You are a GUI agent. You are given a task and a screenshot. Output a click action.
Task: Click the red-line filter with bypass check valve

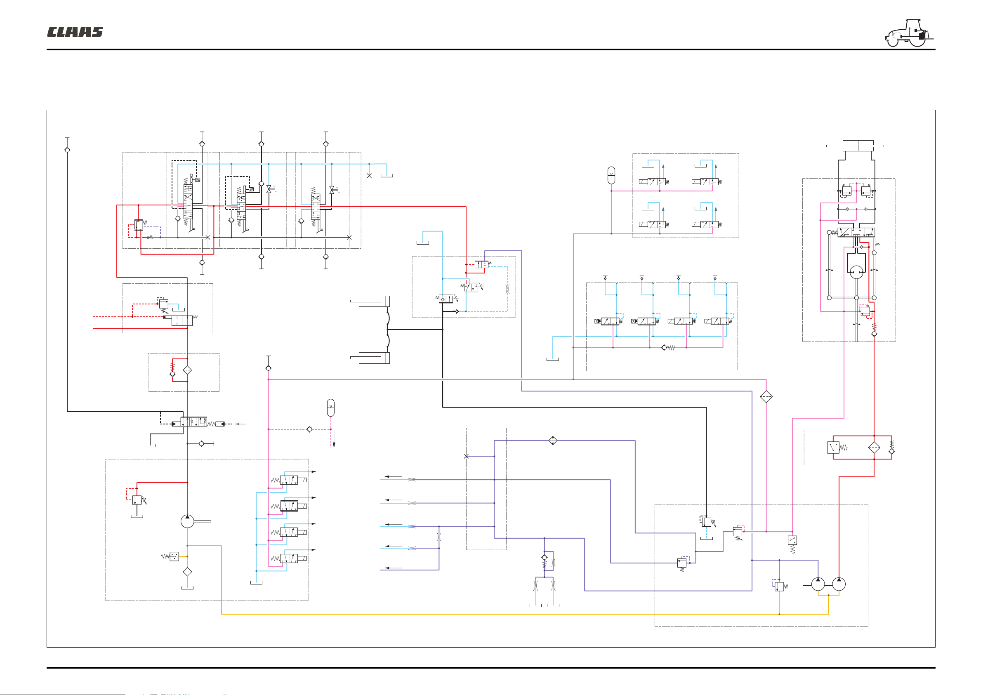pos(187,370)
